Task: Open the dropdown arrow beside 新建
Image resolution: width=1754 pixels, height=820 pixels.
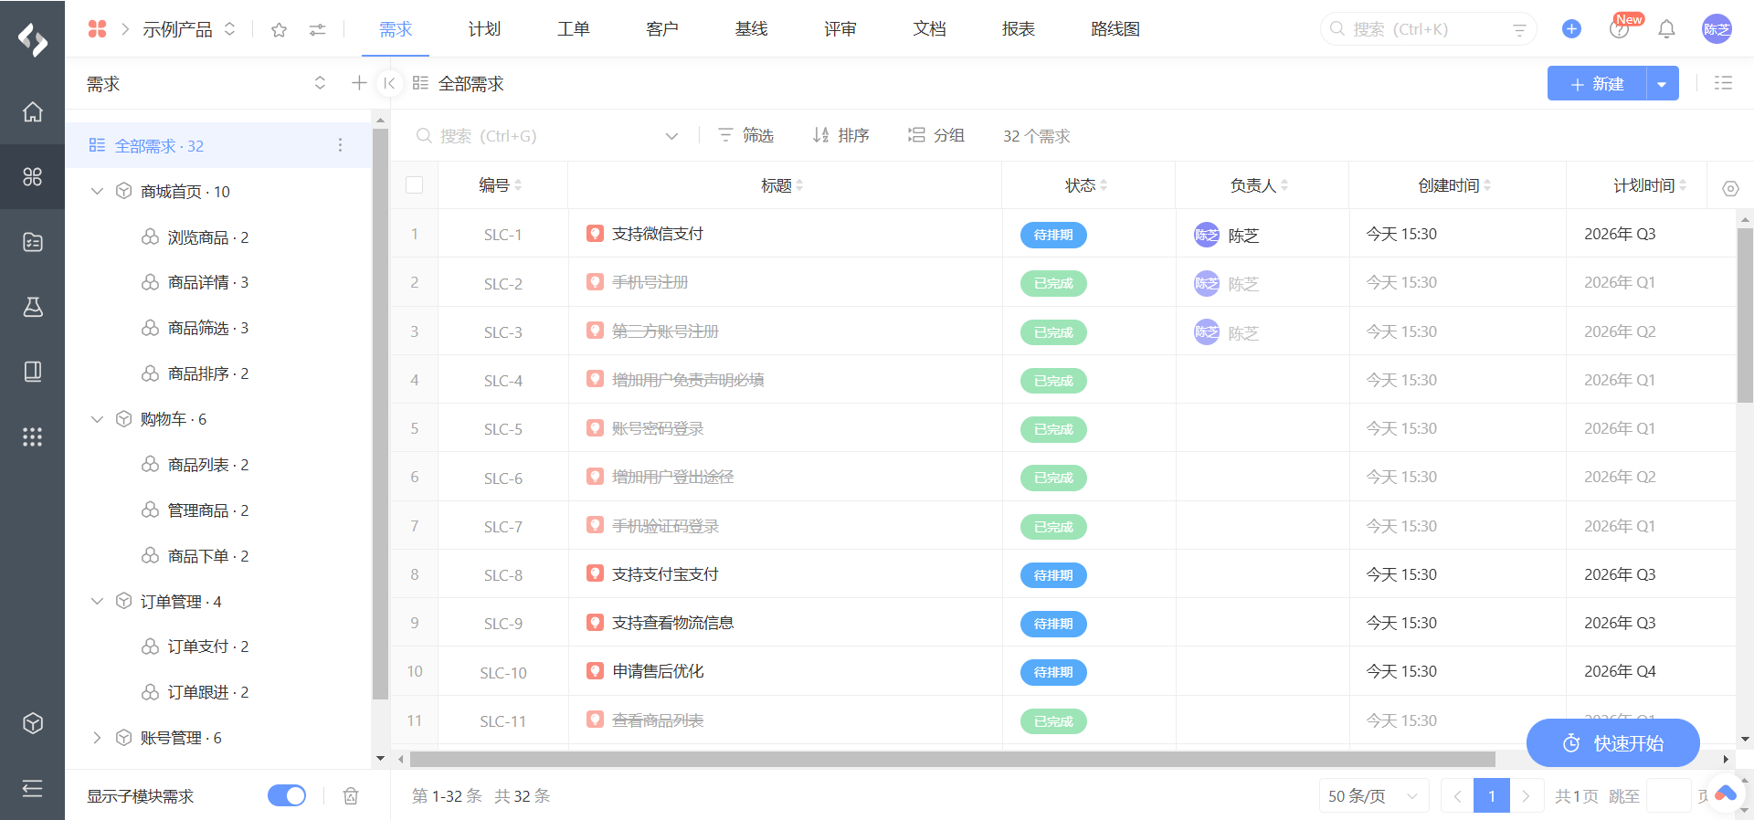Action: click(x=1662, y=84)
